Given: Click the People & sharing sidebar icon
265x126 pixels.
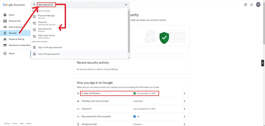Looking at the screenshot, I should (x=5, y=39).
